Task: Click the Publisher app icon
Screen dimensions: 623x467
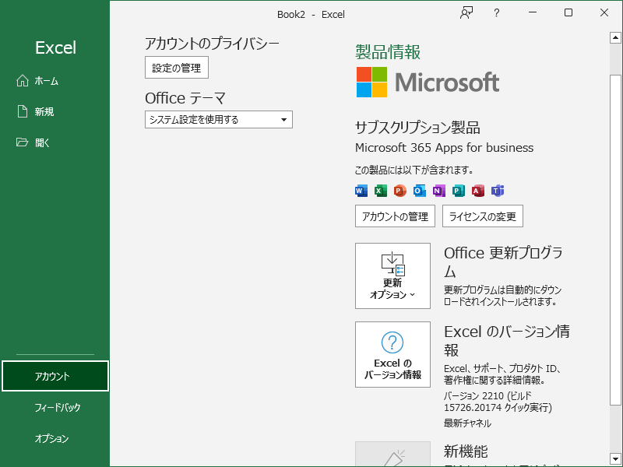Action: click(x=459, y=191)
